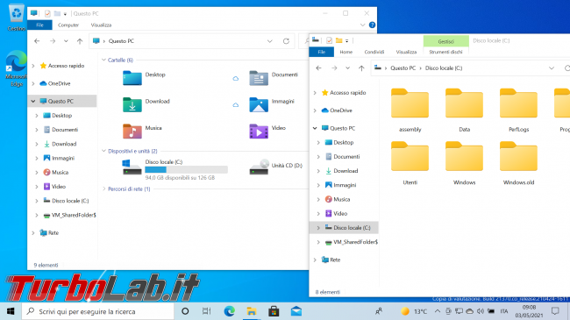Screen dimensions: 570x320
Task: Expand Percorsi di rete (1) group
Action: 103,188
